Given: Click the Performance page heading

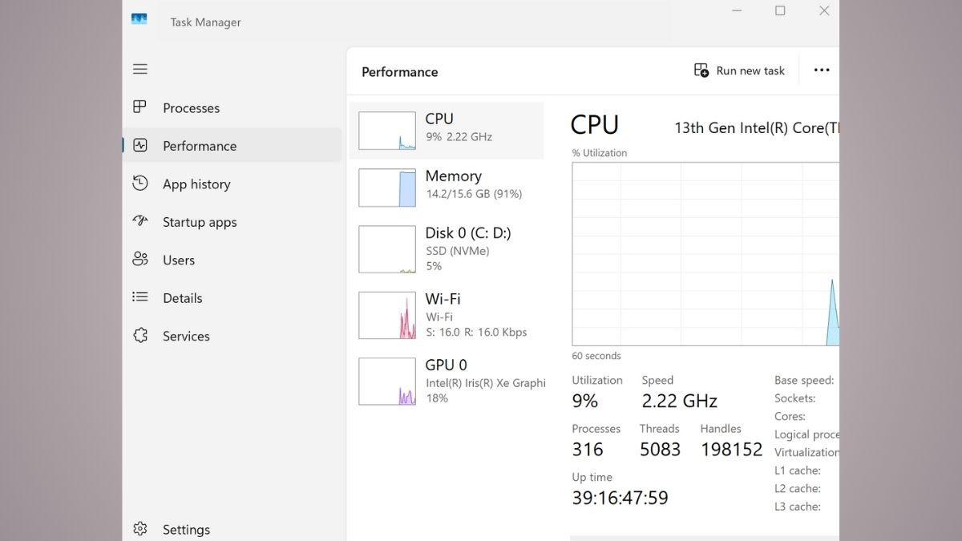Looking at the screenshot, I should pos(399,72).
